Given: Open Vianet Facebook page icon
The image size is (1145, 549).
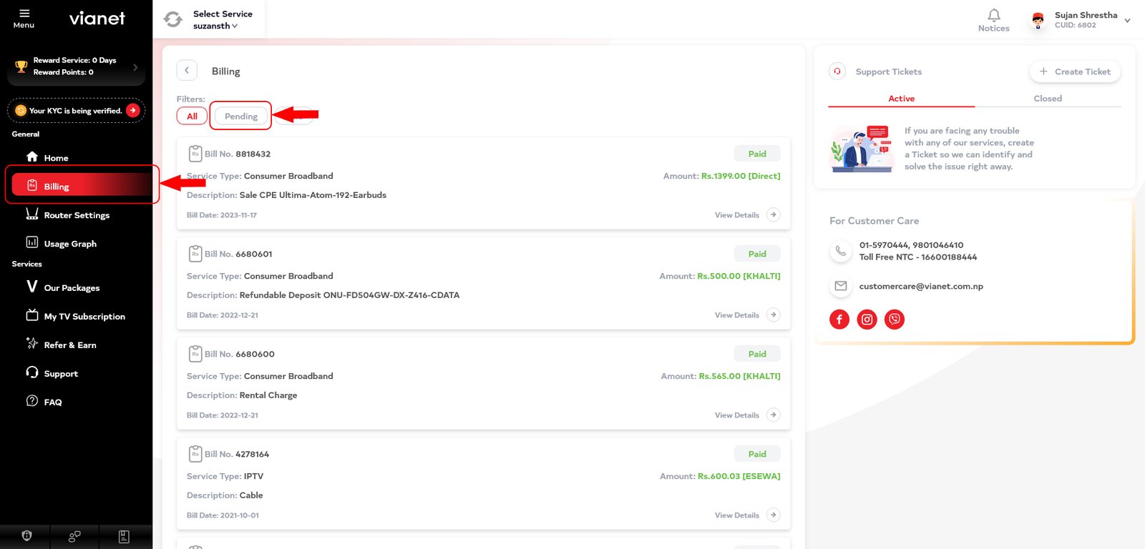Looking at the screenshot, I should 839,320.
